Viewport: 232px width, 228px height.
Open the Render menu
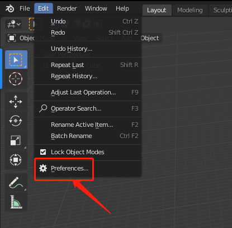coord(67,8)
